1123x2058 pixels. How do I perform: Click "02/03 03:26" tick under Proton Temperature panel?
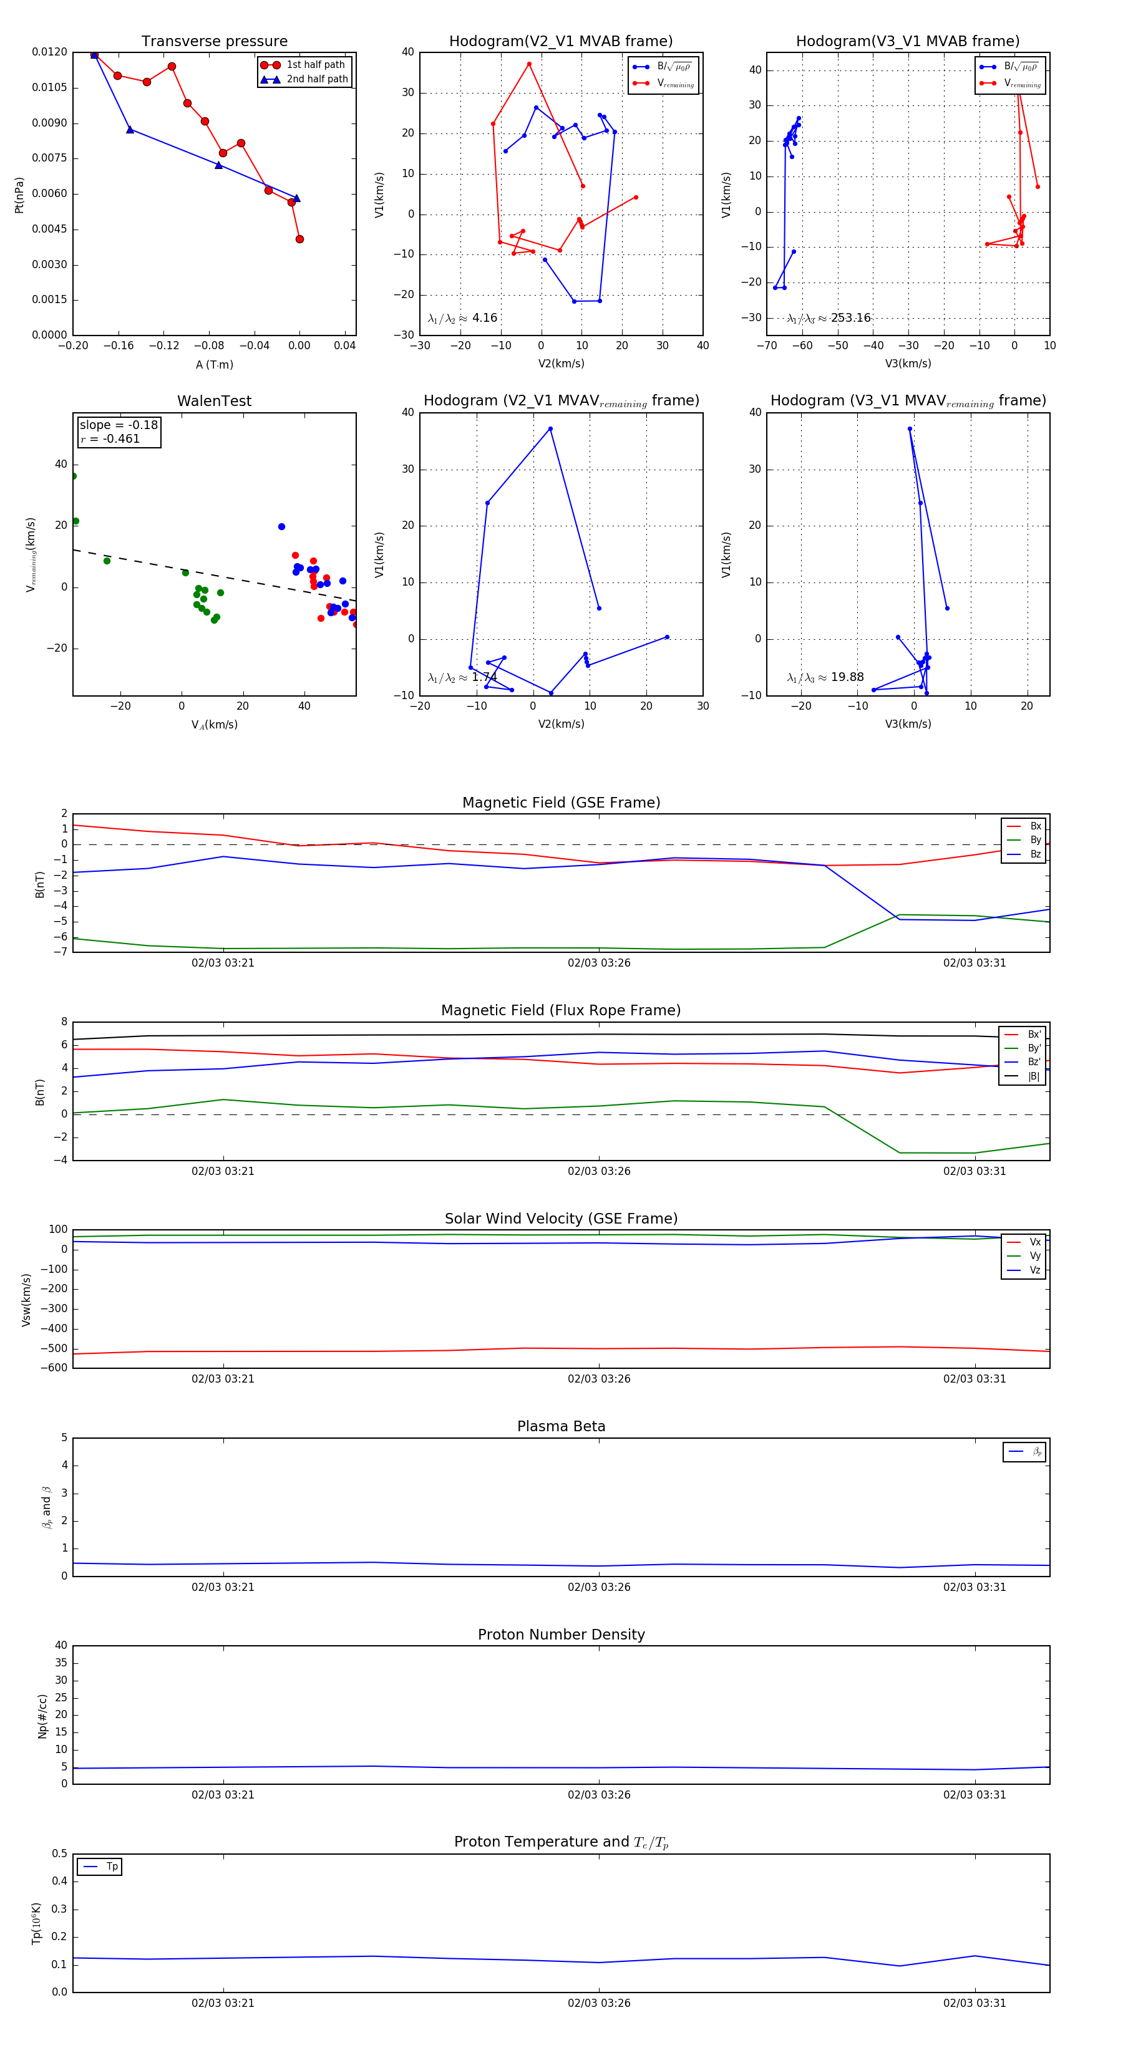coord(599,2003)
